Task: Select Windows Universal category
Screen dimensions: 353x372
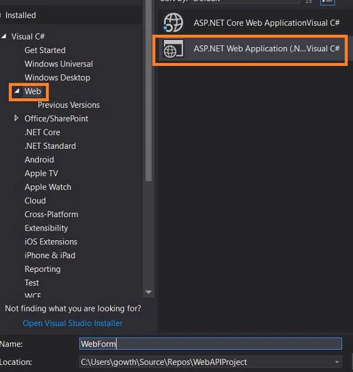Action: (58, 64)
